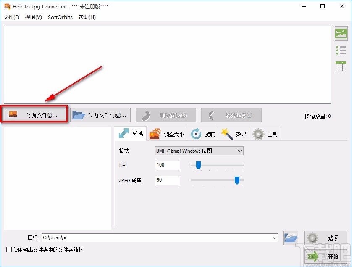Select the table view icon on right sidebar
Image resolution: width=352 pixels, height=267 pixels.
tap(341, 66)
